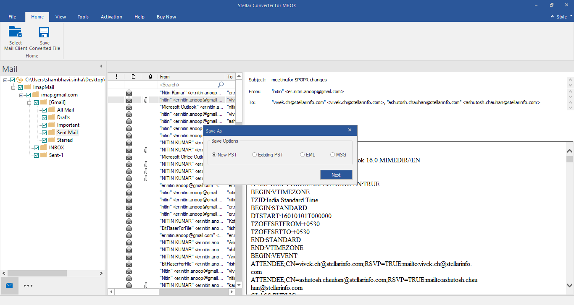Collapse the imap.gmail.com tree node

21,95
